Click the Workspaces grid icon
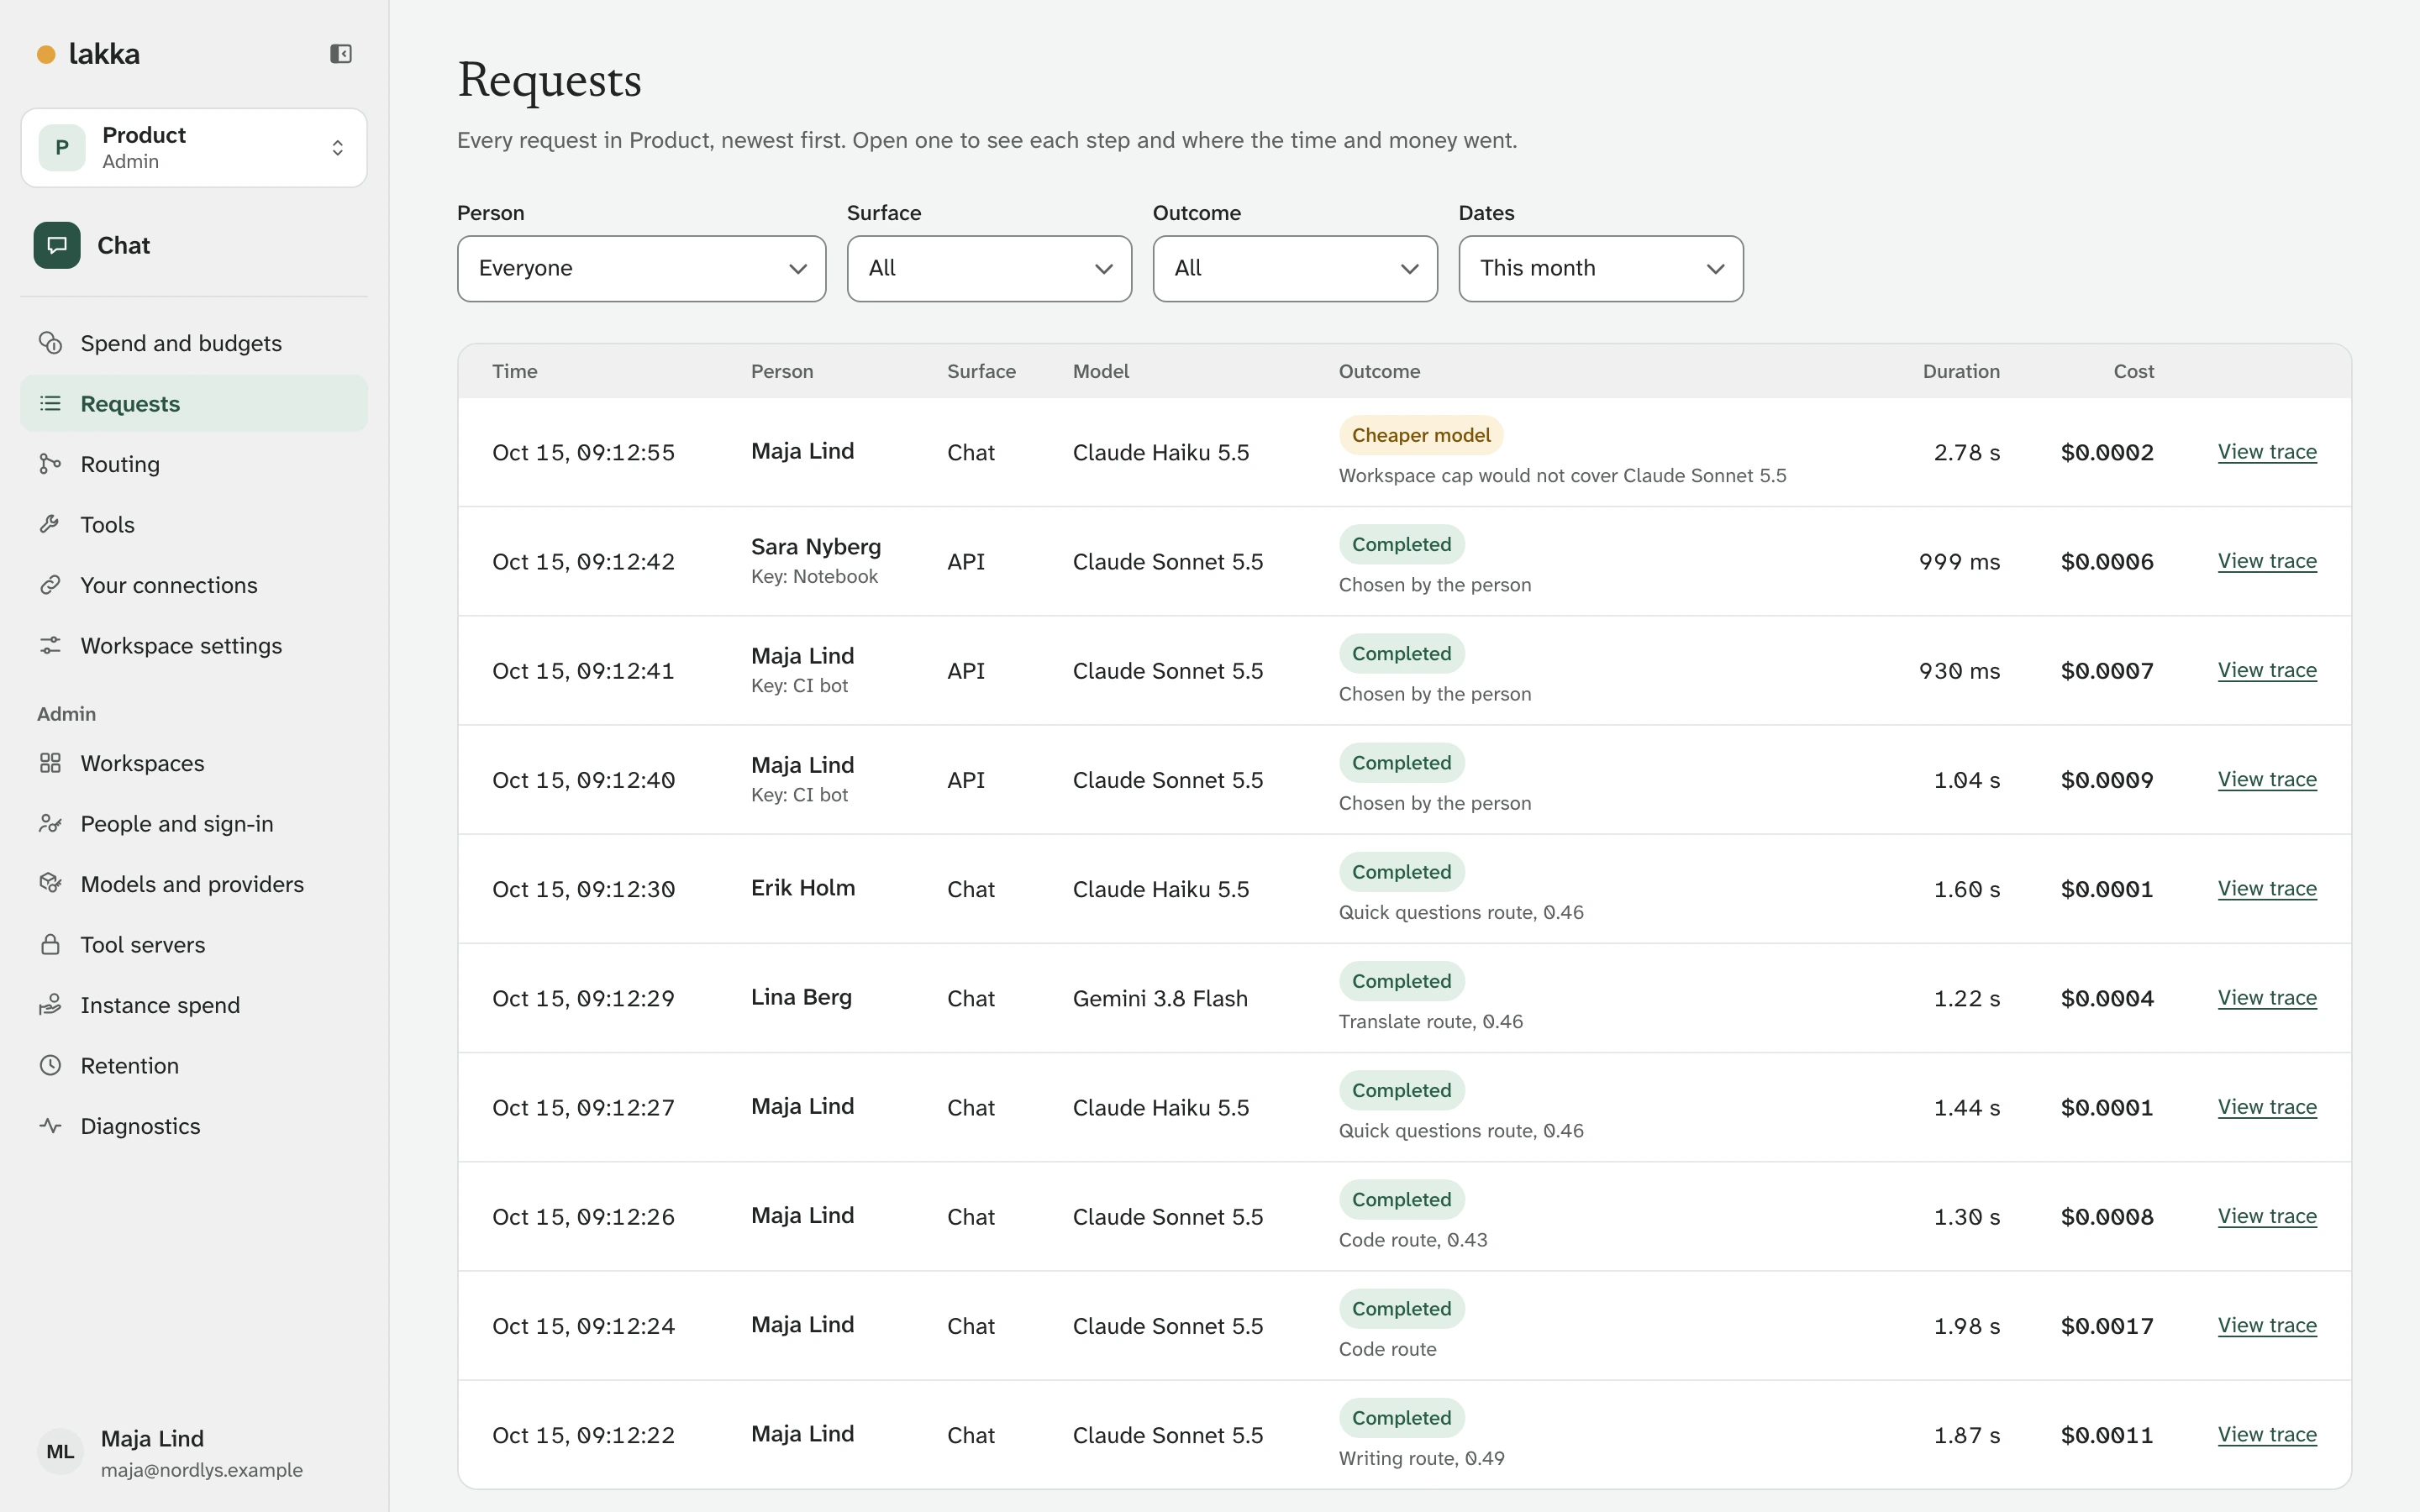Image resolution: width=2420 pixels, height=1512 pixels. tap(50, 763)
